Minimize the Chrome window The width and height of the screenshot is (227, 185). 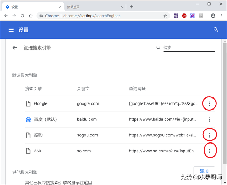point(197,4)
